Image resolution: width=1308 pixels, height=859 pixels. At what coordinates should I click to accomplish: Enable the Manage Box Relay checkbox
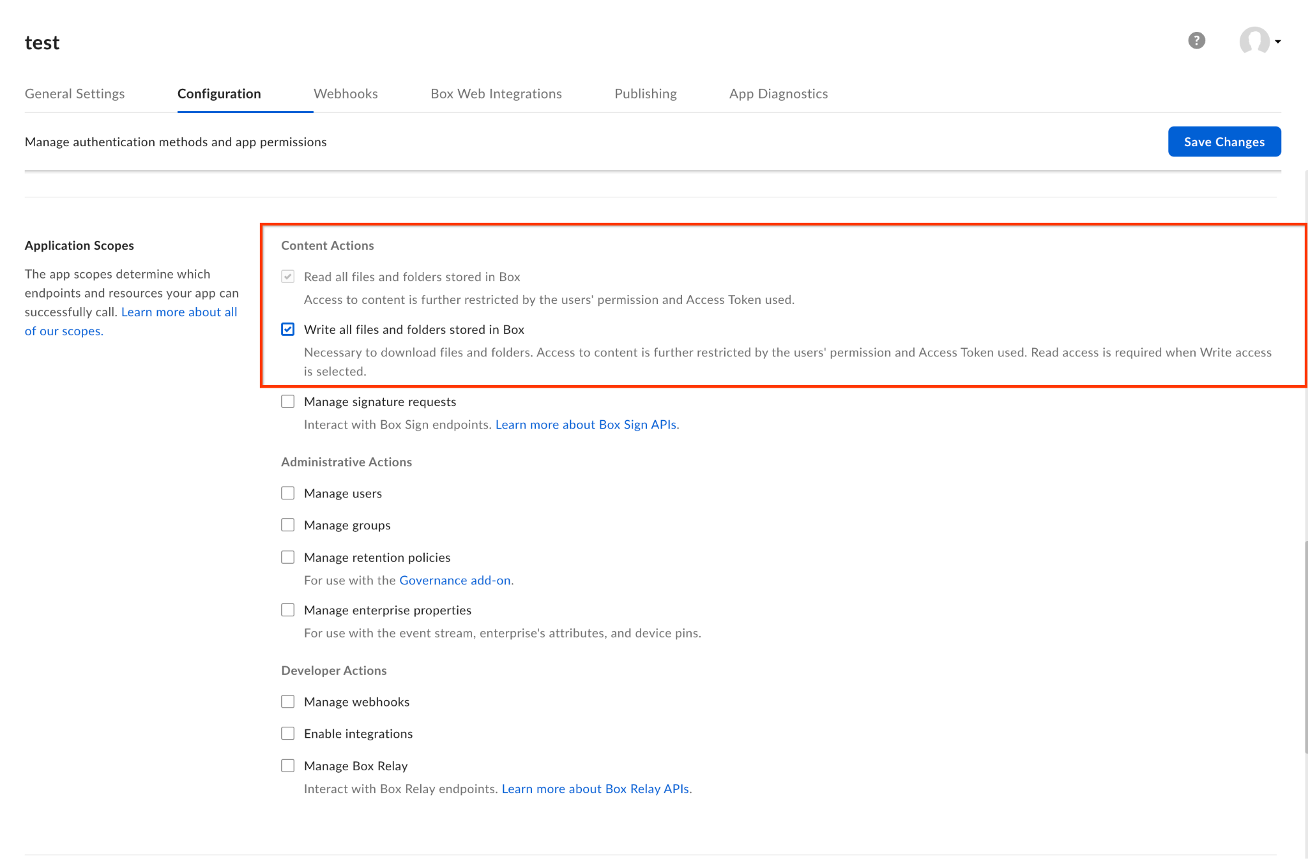[288, 766]
